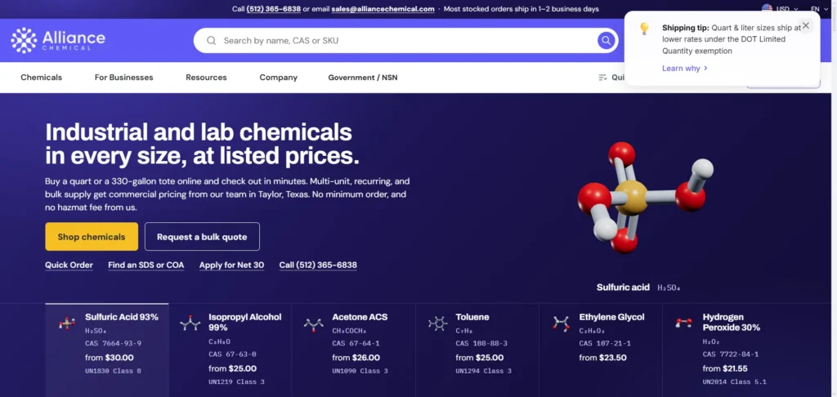The image size is (837, 397).
Task: Click the 3D sulfuric acid molecule model
Action: [x=646, y=198]
